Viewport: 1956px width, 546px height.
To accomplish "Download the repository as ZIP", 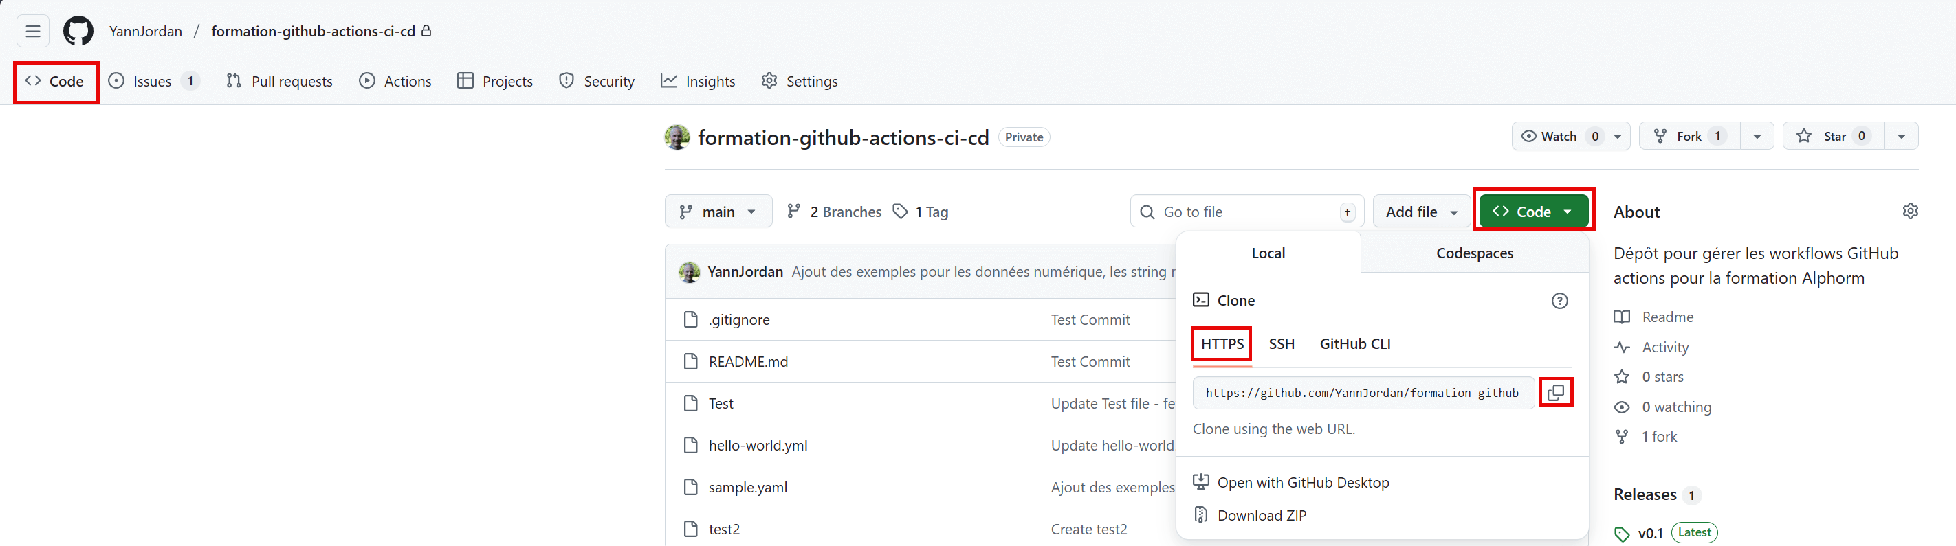I will point(1262,515).
